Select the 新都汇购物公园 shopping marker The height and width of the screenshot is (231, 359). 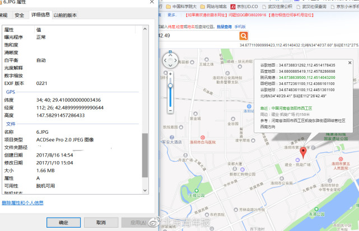pos(243,169)
